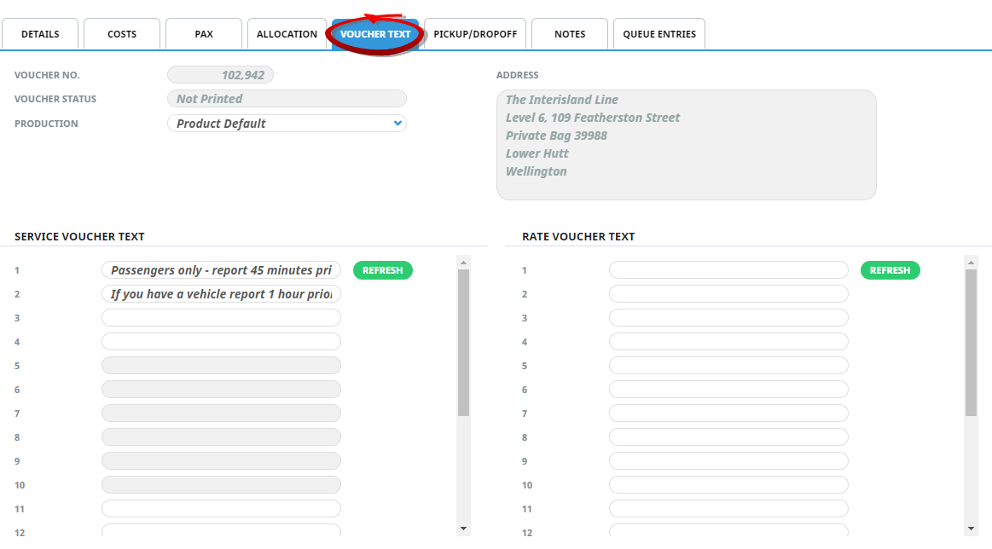Image resolution: width=992 pixels, height=549 pixels.
Task: Click Refresh for Service Voucher Text
Action: 382,270
